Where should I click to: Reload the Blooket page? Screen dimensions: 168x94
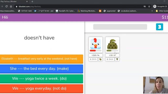click(6, 7)
